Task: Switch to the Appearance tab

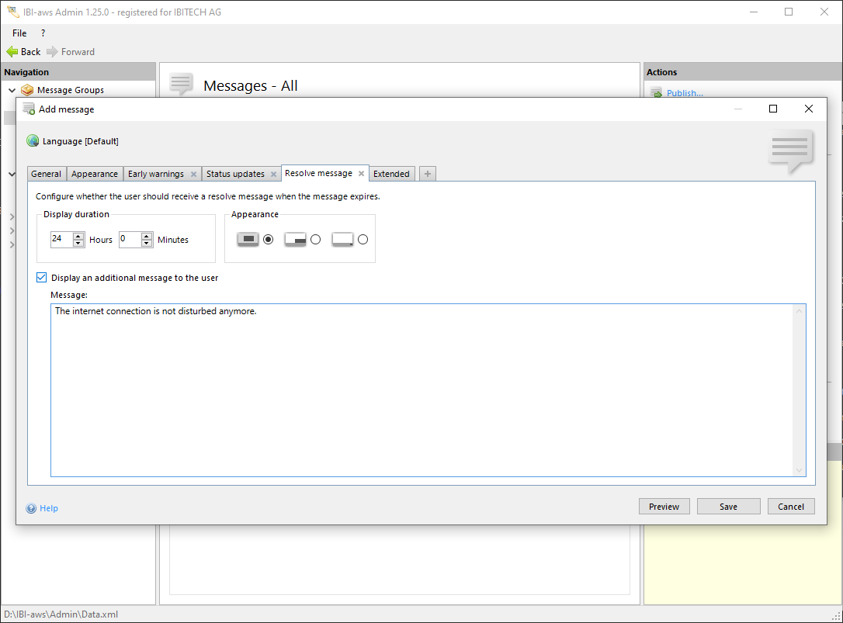Action: (x=95, y=174)
